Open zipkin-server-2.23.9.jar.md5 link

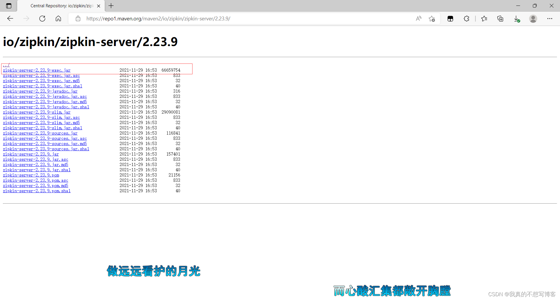(x=36, y=165)
